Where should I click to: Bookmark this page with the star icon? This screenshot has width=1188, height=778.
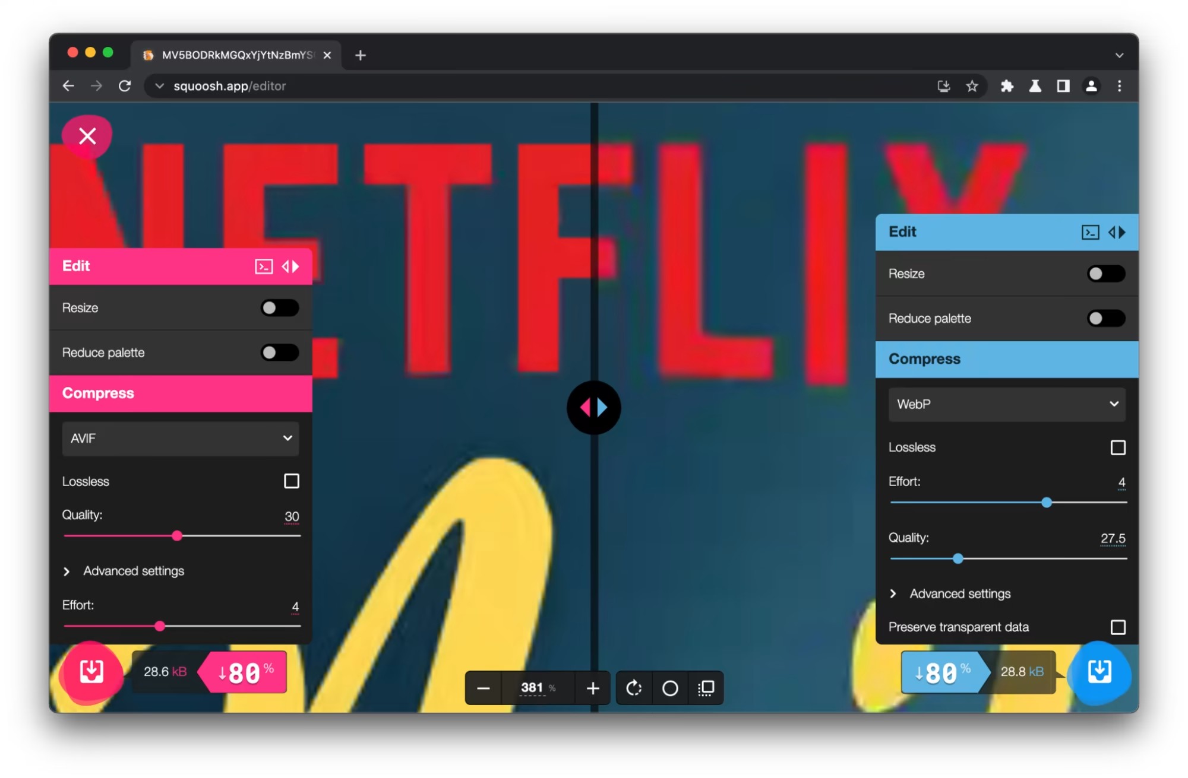click(x=972, y=86)
